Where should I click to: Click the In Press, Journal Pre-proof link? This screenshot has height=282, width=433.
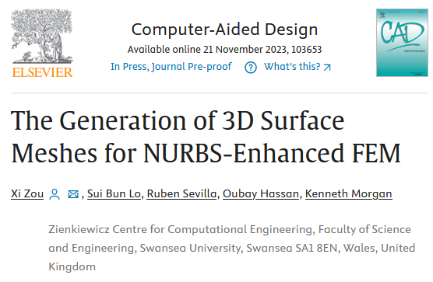pyautogui.click(x=171, y=67)
